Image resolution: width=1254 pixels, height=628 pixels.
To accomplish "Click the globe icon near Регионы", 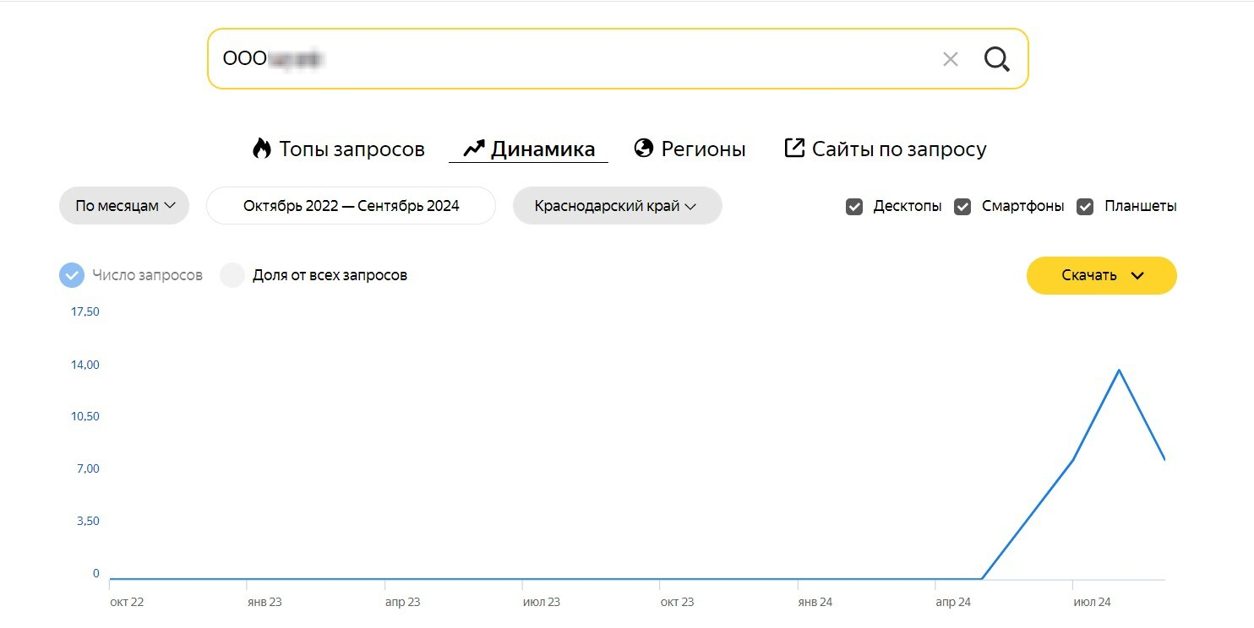I will click(644, 149).
